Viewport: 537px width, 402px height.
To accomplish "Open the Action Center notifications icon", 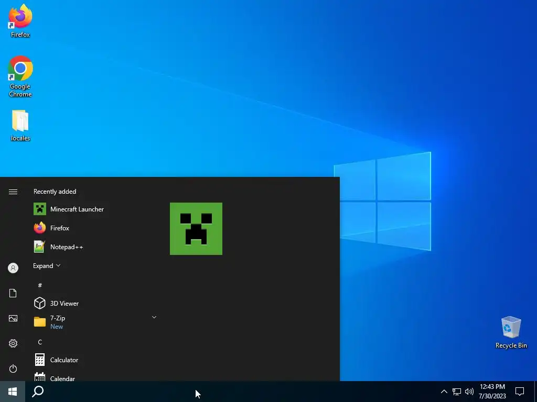I will coord(520,392).
